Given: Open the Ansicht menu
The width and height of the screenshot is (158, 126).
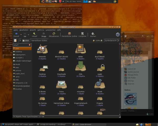Looking at the screenshot, I should 33,30.
